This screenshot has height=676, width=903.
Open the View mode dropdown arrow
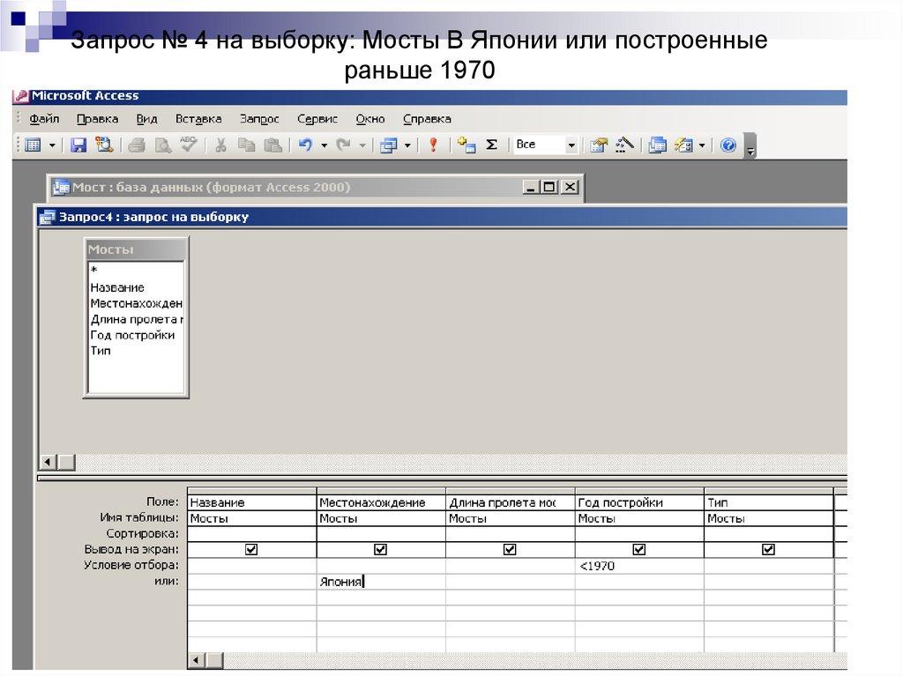pyautogui.click(x=52, y=145)
